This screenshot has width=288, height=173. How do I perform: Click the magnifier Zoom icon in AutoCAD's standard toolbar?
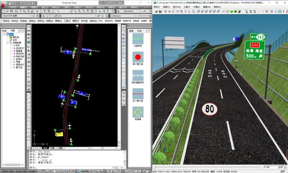coord(75,11)
